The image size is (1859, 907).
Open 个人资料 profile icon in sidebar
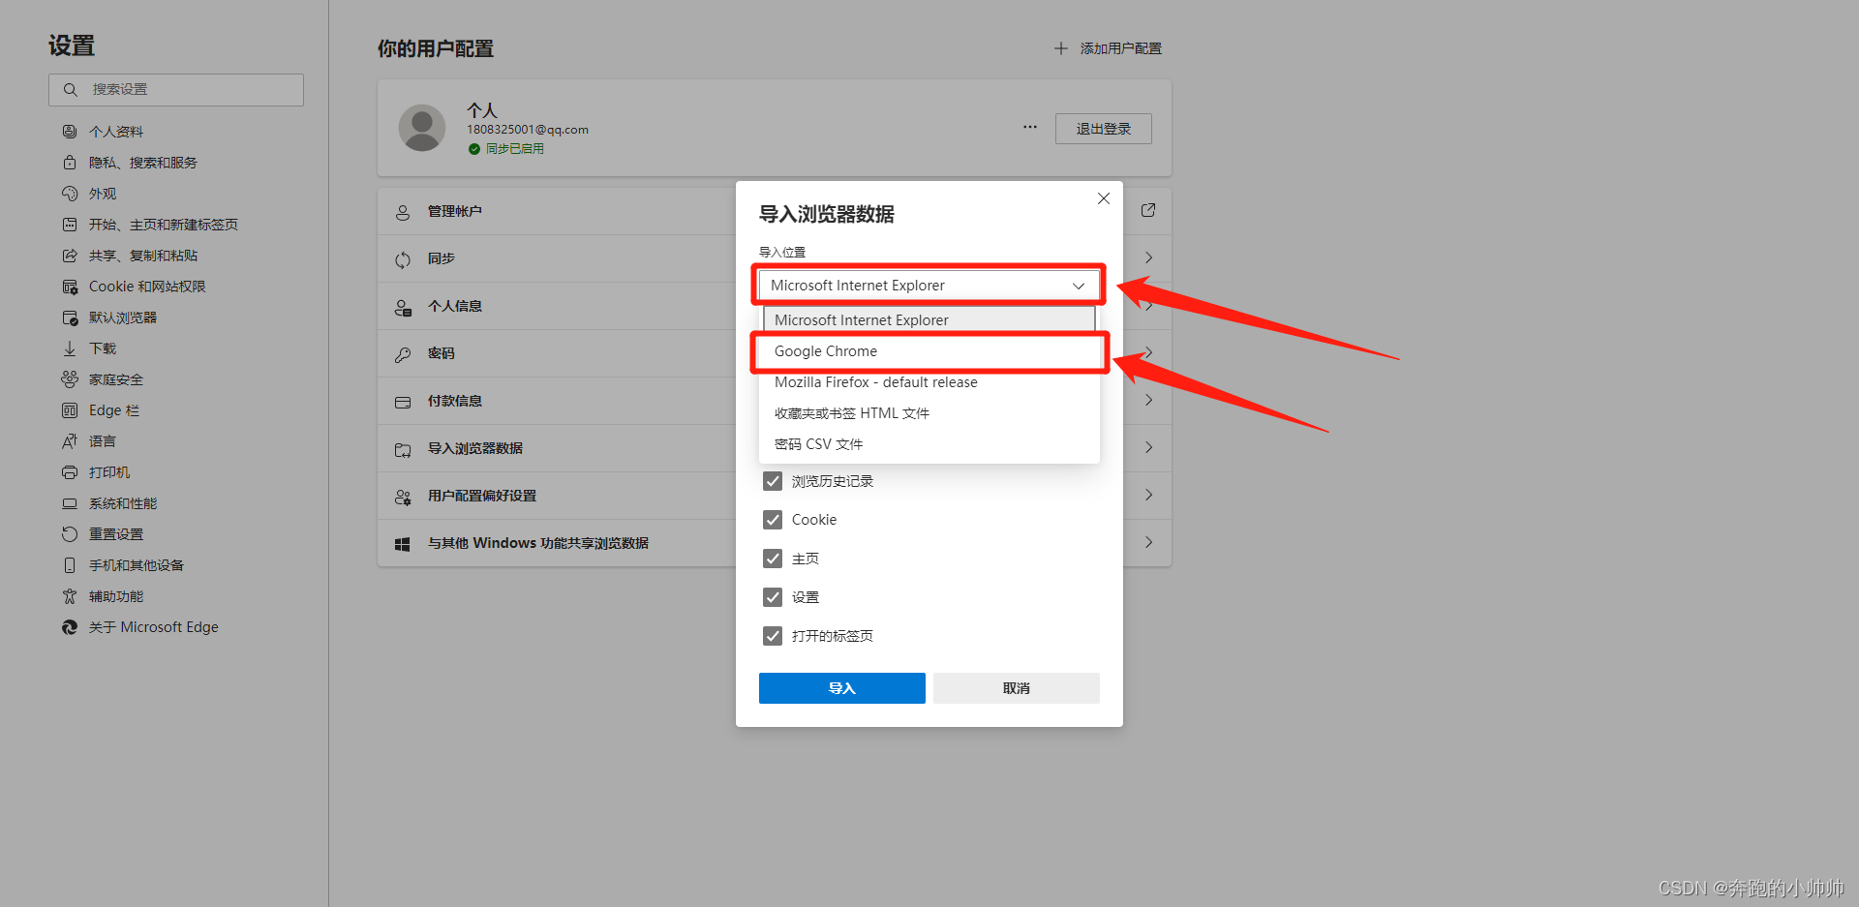(70, 132)
